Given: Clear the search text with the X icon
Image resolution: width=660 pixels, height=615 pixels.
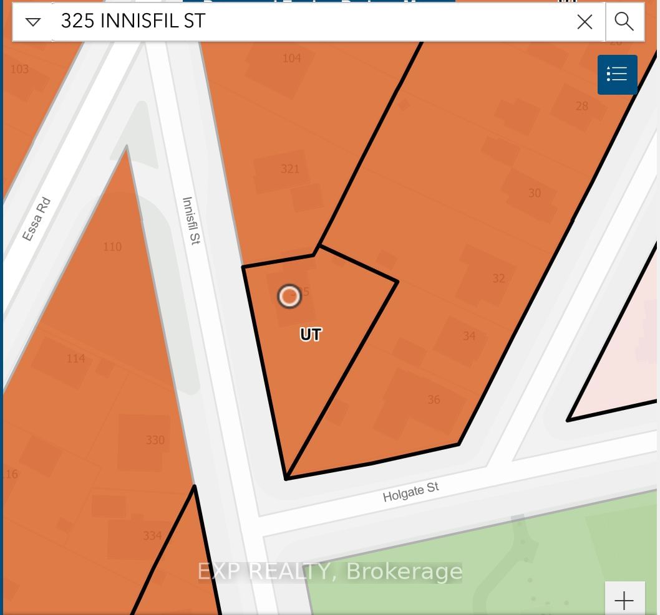Looking at the screenshot, I should tap(585, 22).
